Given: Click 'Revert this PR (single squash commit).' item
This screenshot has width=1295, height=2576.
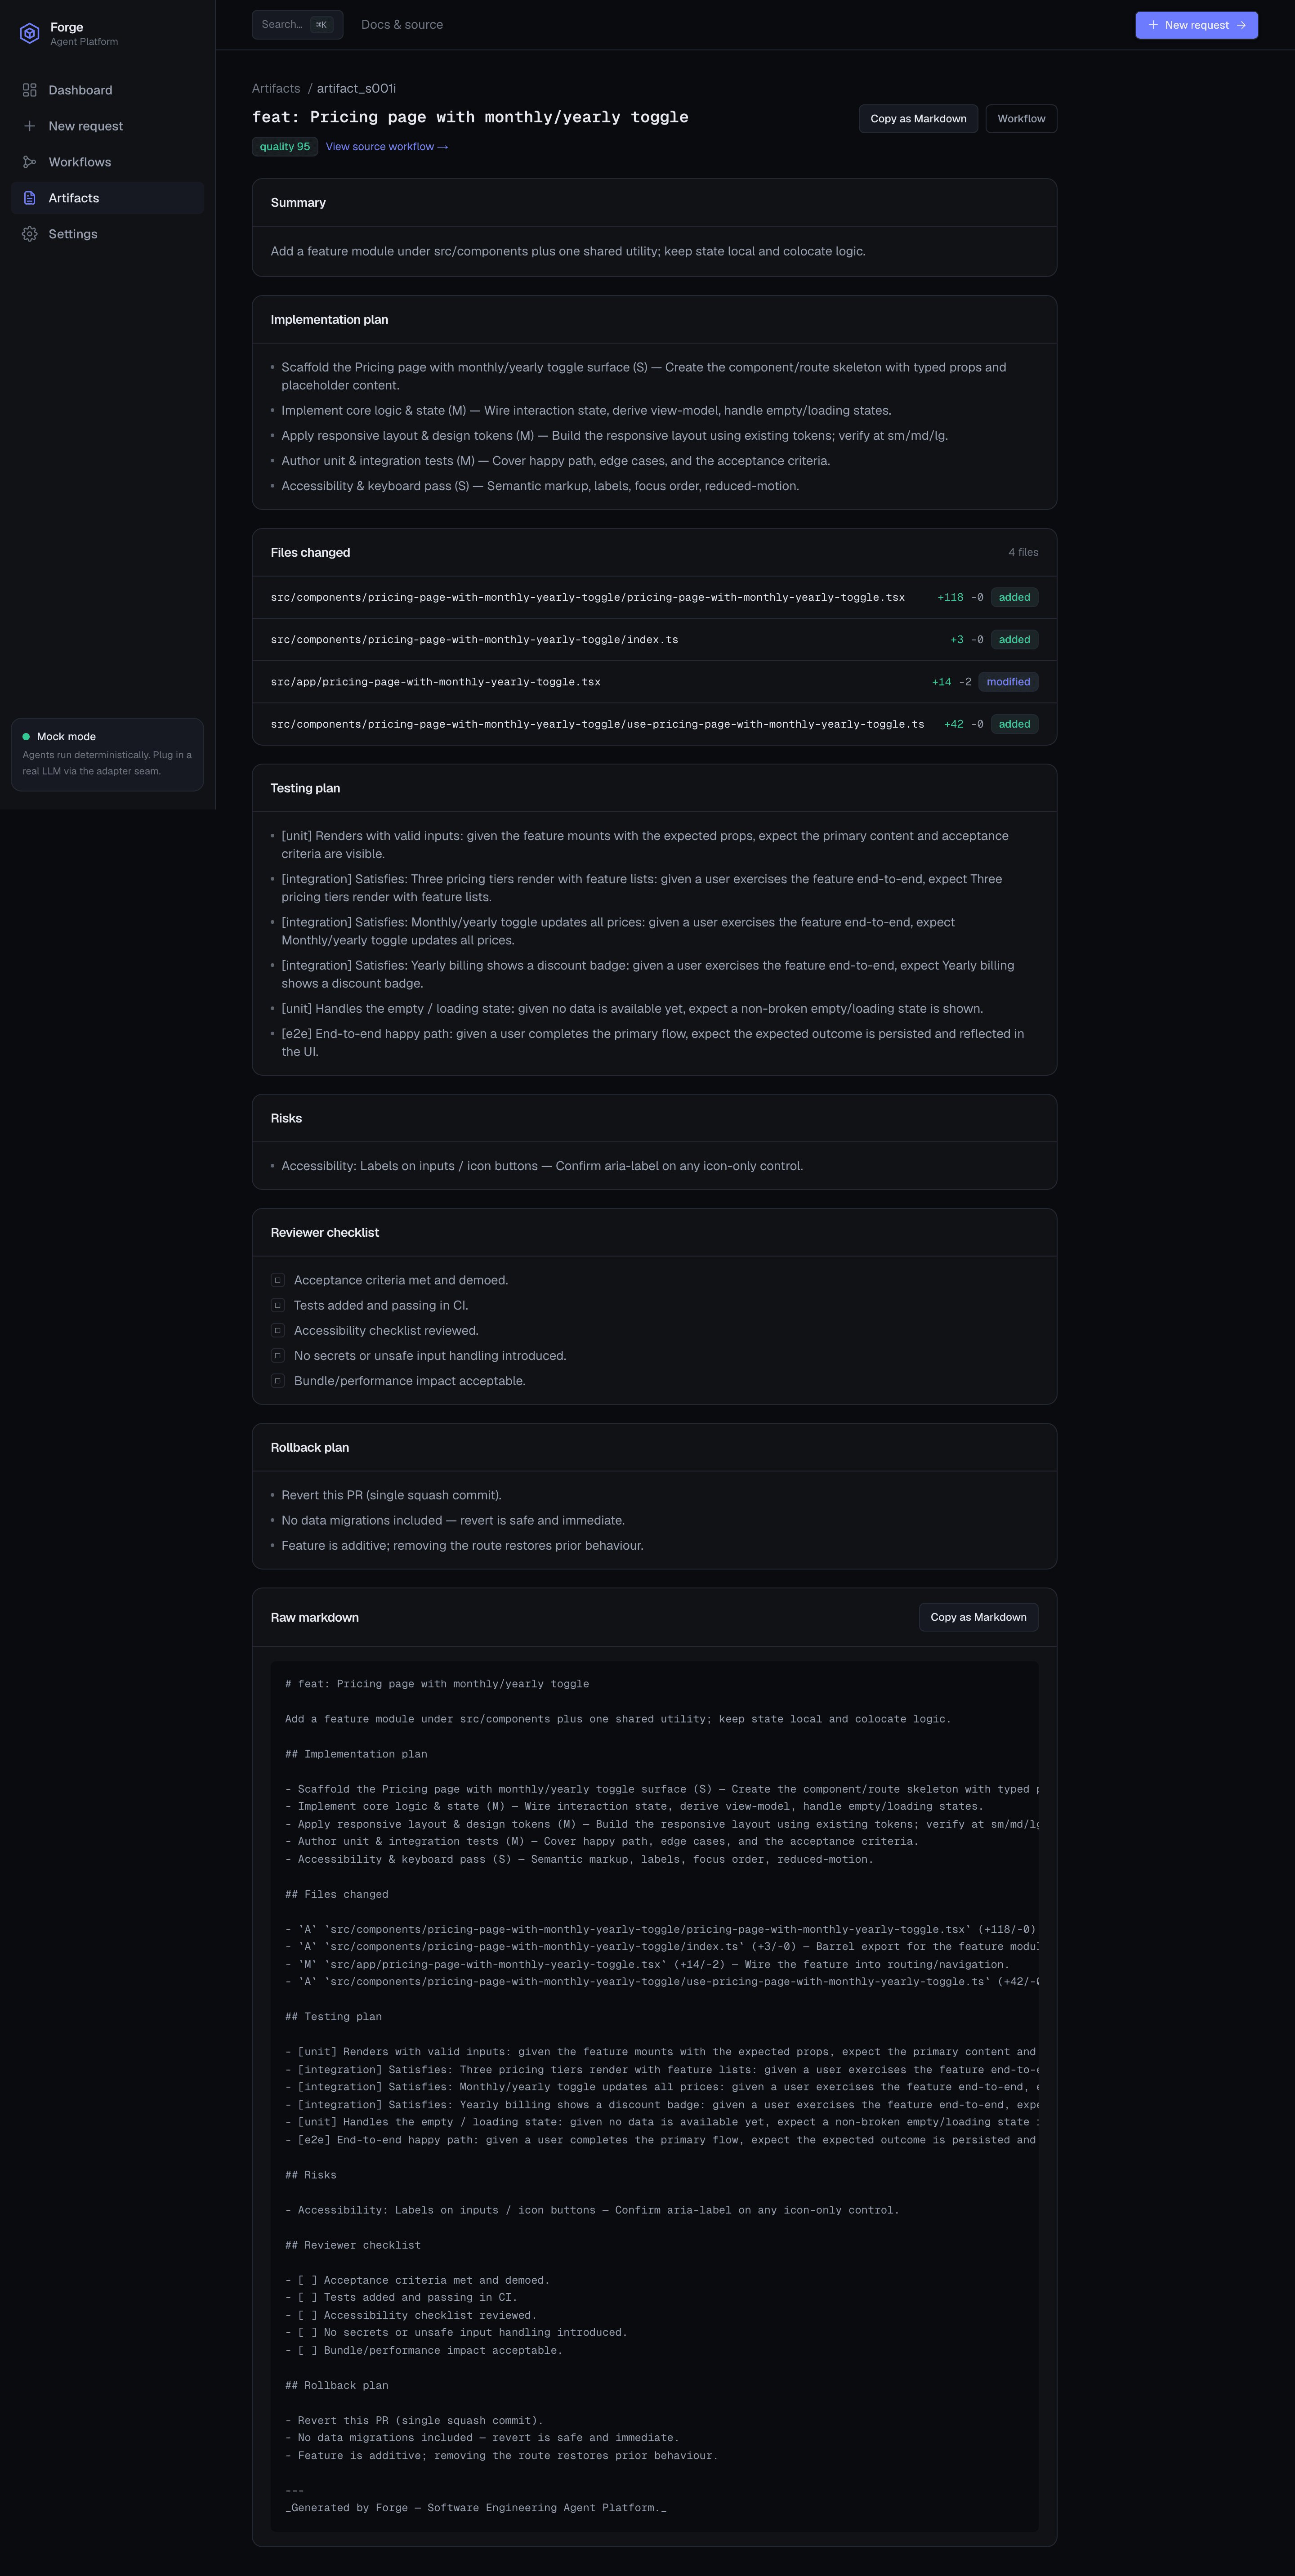Looking at the screenshot, I should point(391,1495).
